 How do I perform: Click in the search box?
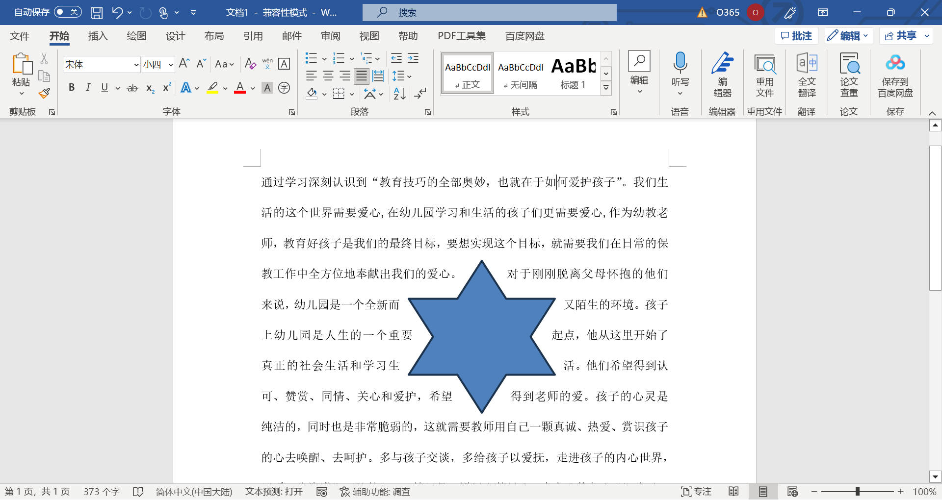490,12
